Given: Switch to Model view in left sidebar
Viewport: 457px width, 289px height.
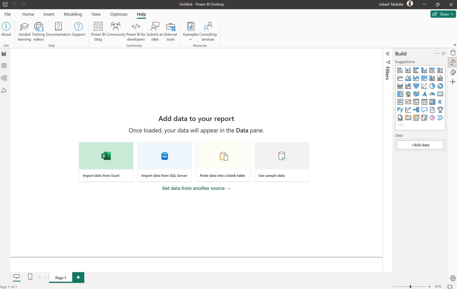Looking at the screenshot, I should [4, 78].
